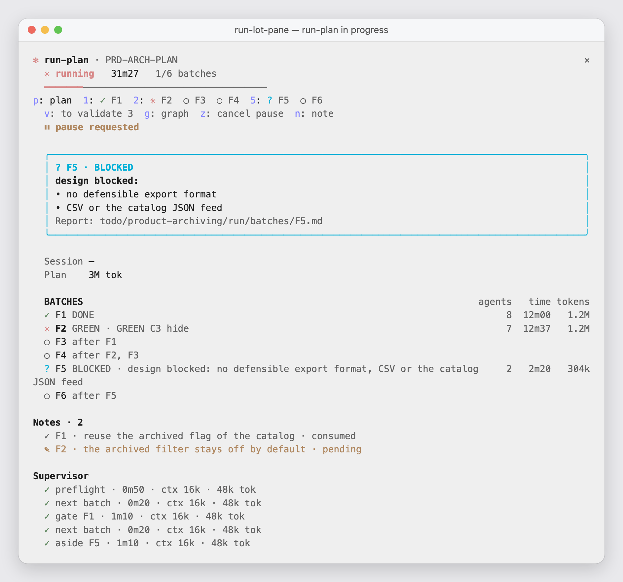
Task: Click the run progress bar under running status
Action: pyautogui.click(x=155, y=87)
